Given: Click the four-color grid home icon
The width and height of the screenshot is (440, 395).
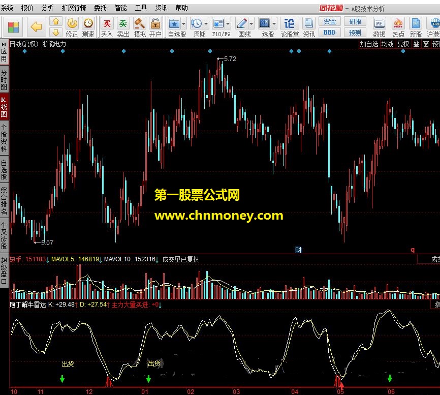Looking at the screenshot, I should click(13, 27).
